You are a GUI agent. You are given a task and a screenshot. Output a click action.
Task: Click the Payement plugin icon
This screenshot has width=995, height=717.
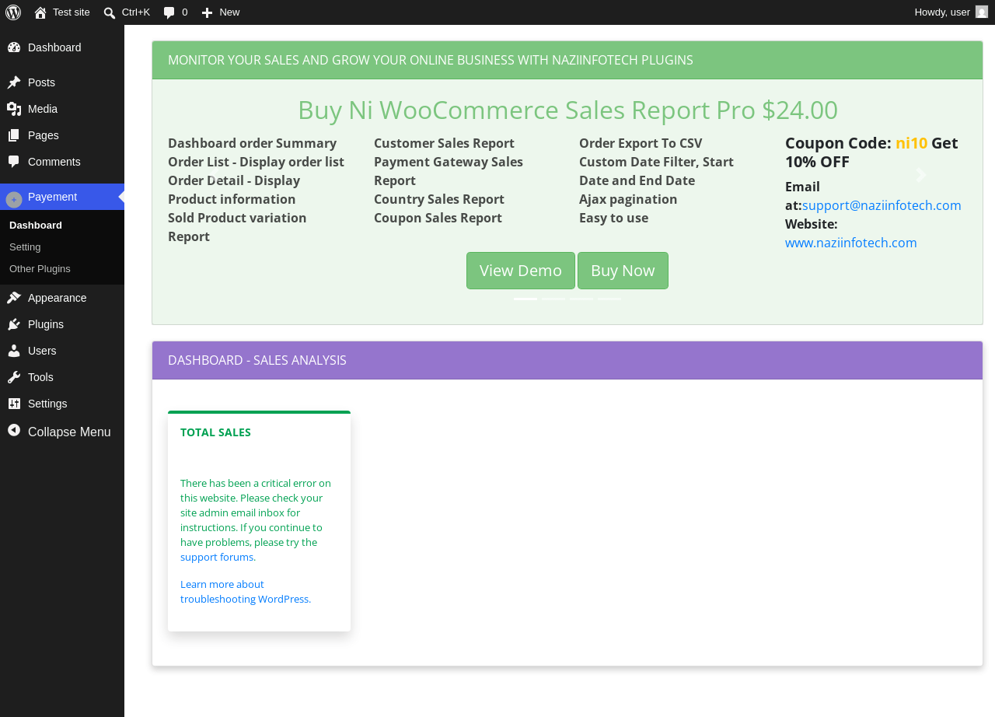click(14, 199)
